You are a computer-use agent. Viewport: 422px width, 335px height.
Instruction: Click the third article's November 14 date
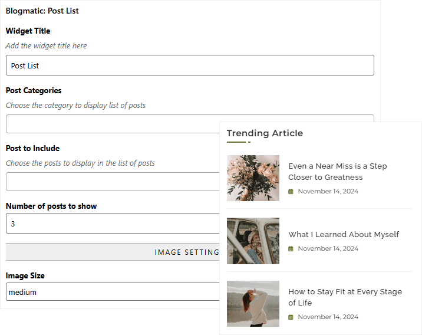click(328, 317)
